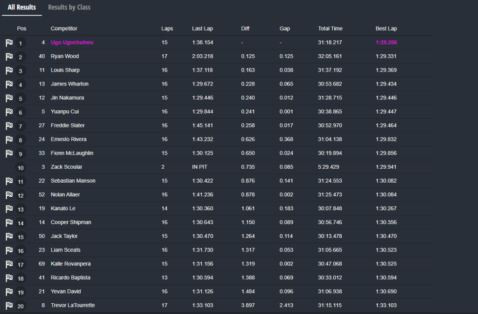478x314 pixels.
Task: Select the All Results tab
Action: pos(22,7)
